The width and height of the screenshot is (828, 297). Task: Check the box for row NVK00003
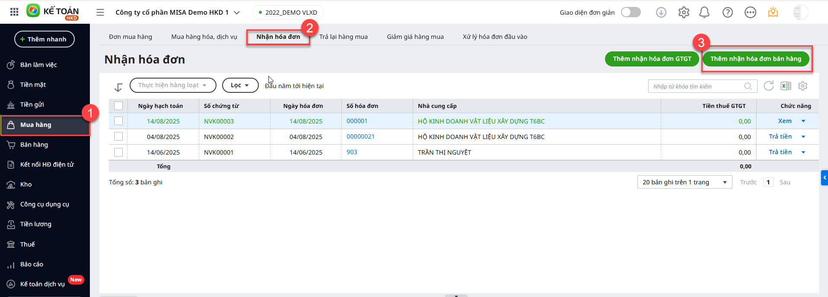point(118,121)
